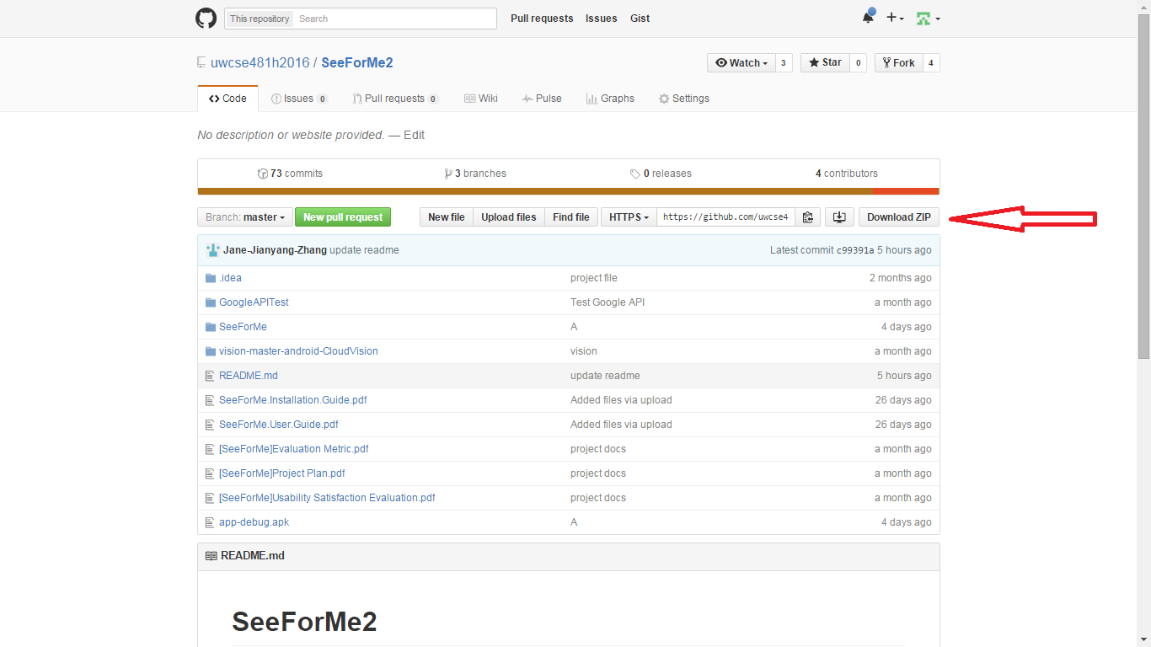Screen dimensions: 1151x647
Task: Click the vision-master-android-CloudVision folder icon
Action: (x=211, y=351)
